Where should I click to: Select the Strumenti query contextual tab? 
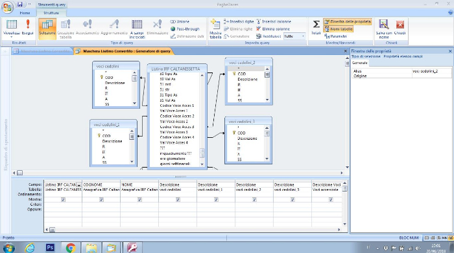[x=52, y=5]
